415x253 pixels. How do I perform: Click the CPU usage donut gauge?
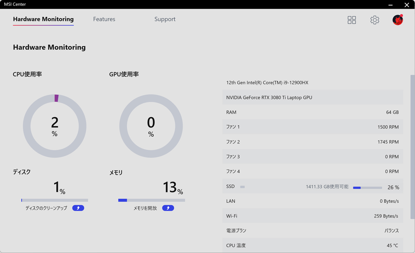pyautogui.click(x=55, y=126)
